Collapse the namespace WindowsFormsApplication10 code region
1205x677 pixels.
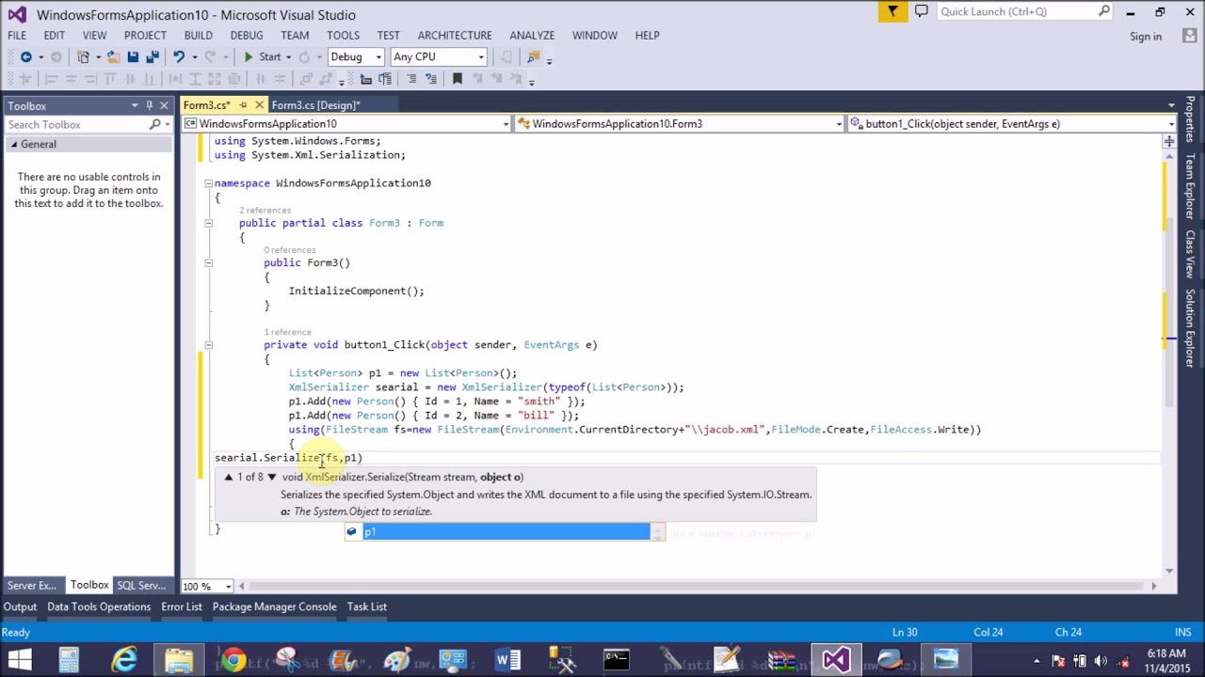[x=209, y=183]
